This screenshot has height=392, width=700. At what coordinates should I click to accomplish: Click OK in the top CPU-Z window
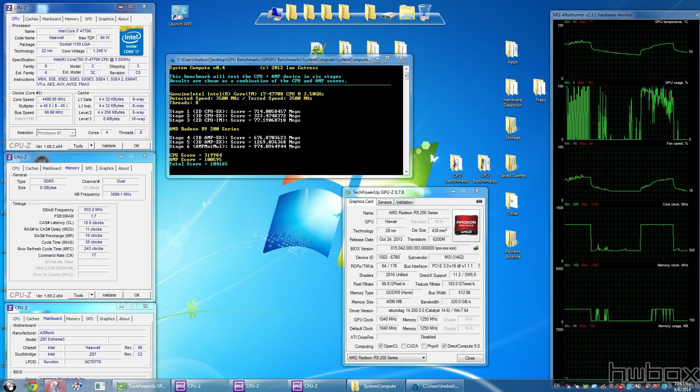coord(136,146)
